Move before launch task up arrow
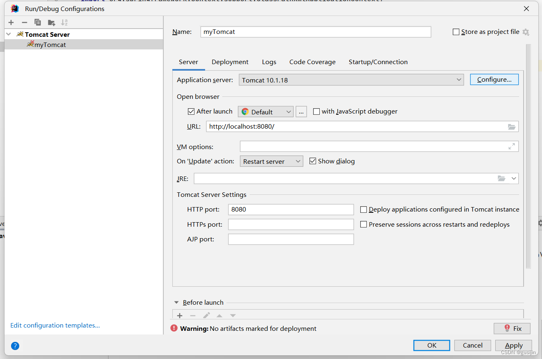542x359 pixels. pyautogui.click(x=219, y=315)
